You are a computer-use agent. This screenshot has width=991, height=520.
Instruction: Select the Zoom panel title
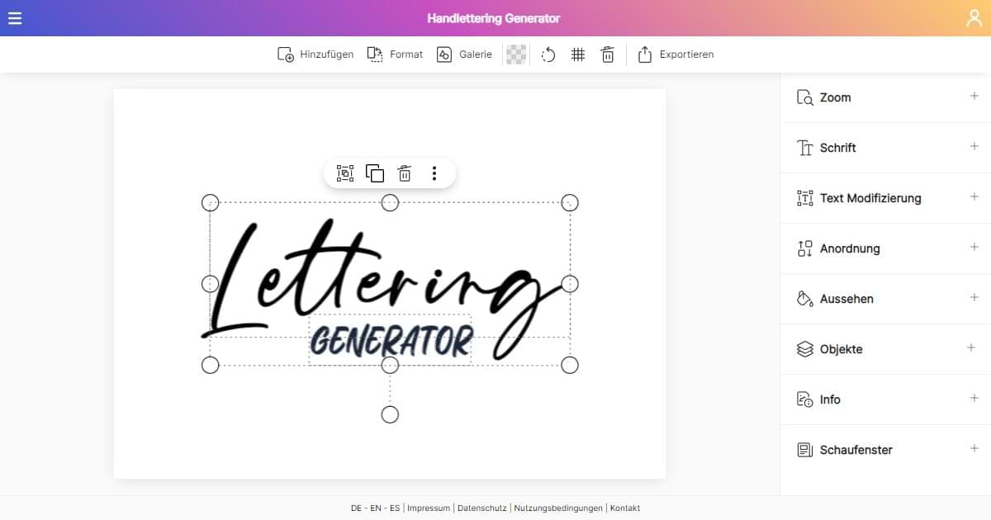click(835, 97)
